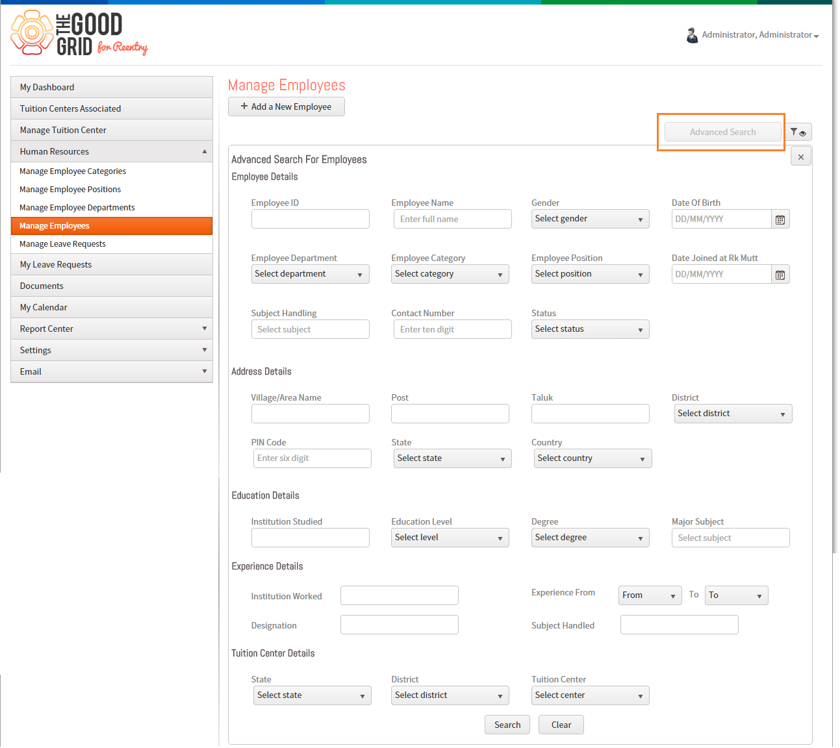Open the address Select state dropdown
This screenshot has width=840, height=748.
[452, 458]
